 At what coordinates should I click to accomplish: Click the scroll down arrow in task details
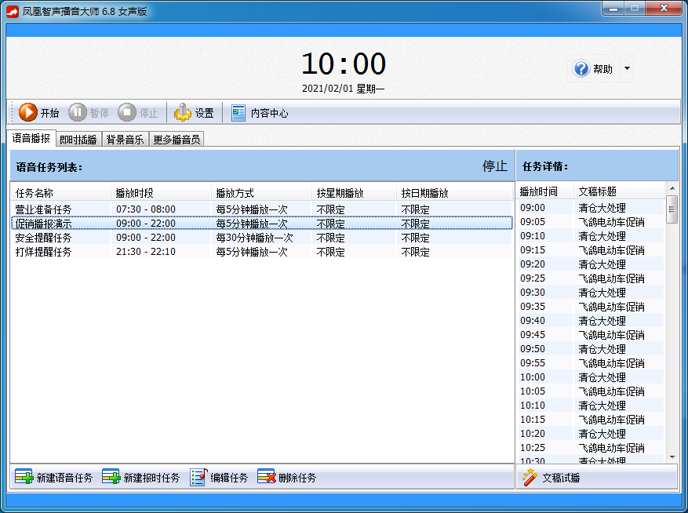coord(672,457)
